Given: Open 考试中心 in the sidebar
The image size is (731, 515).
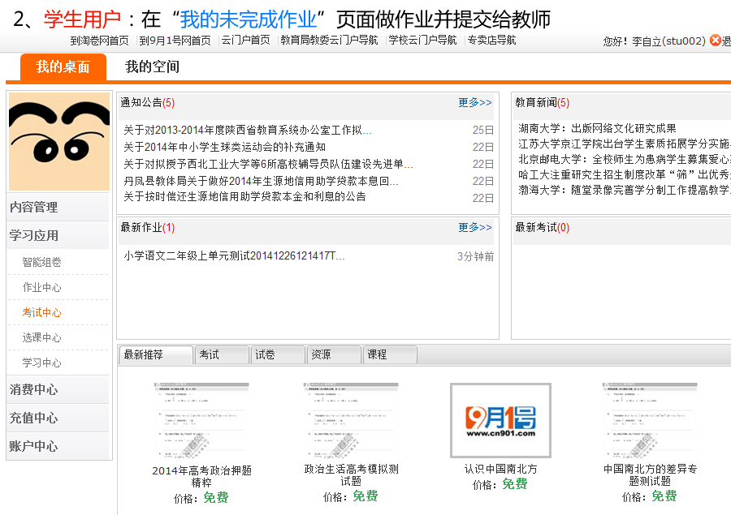Looking at the screenshot, I should tap(42, 313).
